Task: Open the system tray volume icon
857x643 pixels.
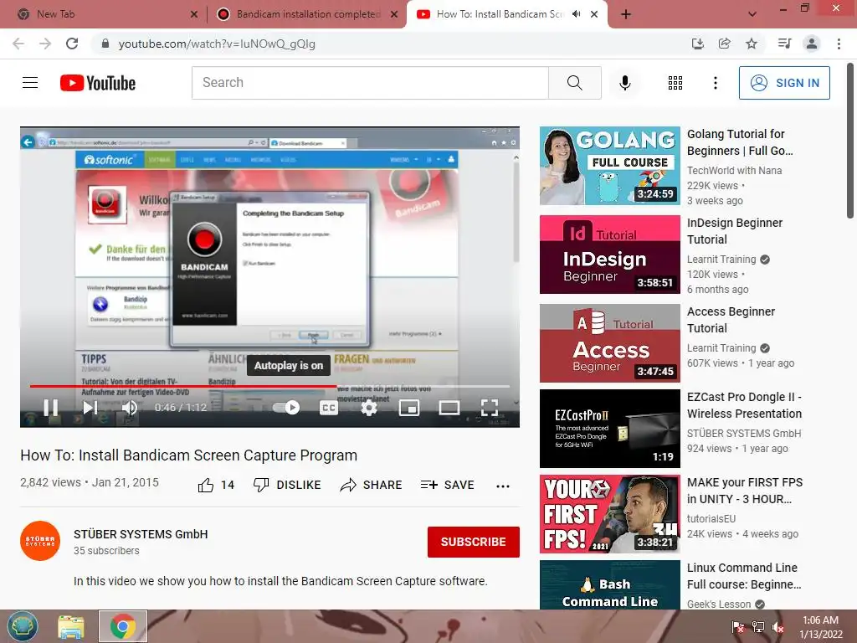Action: (777, 627)
